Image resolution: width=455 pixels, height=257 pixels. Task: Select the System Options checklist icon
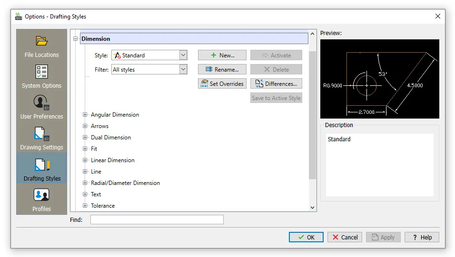pos(42,72)
